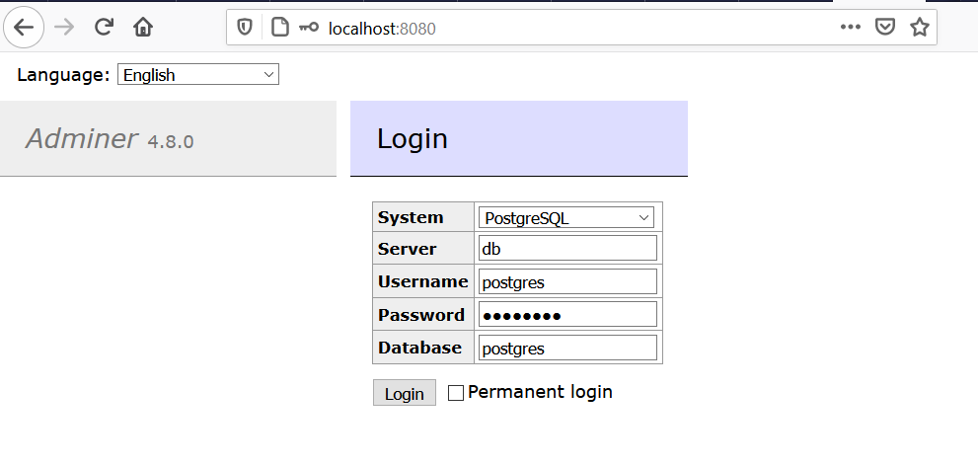Go back with the browser back arrow
The height and width of the screenshot is (467, 978).
pos(24,27)
